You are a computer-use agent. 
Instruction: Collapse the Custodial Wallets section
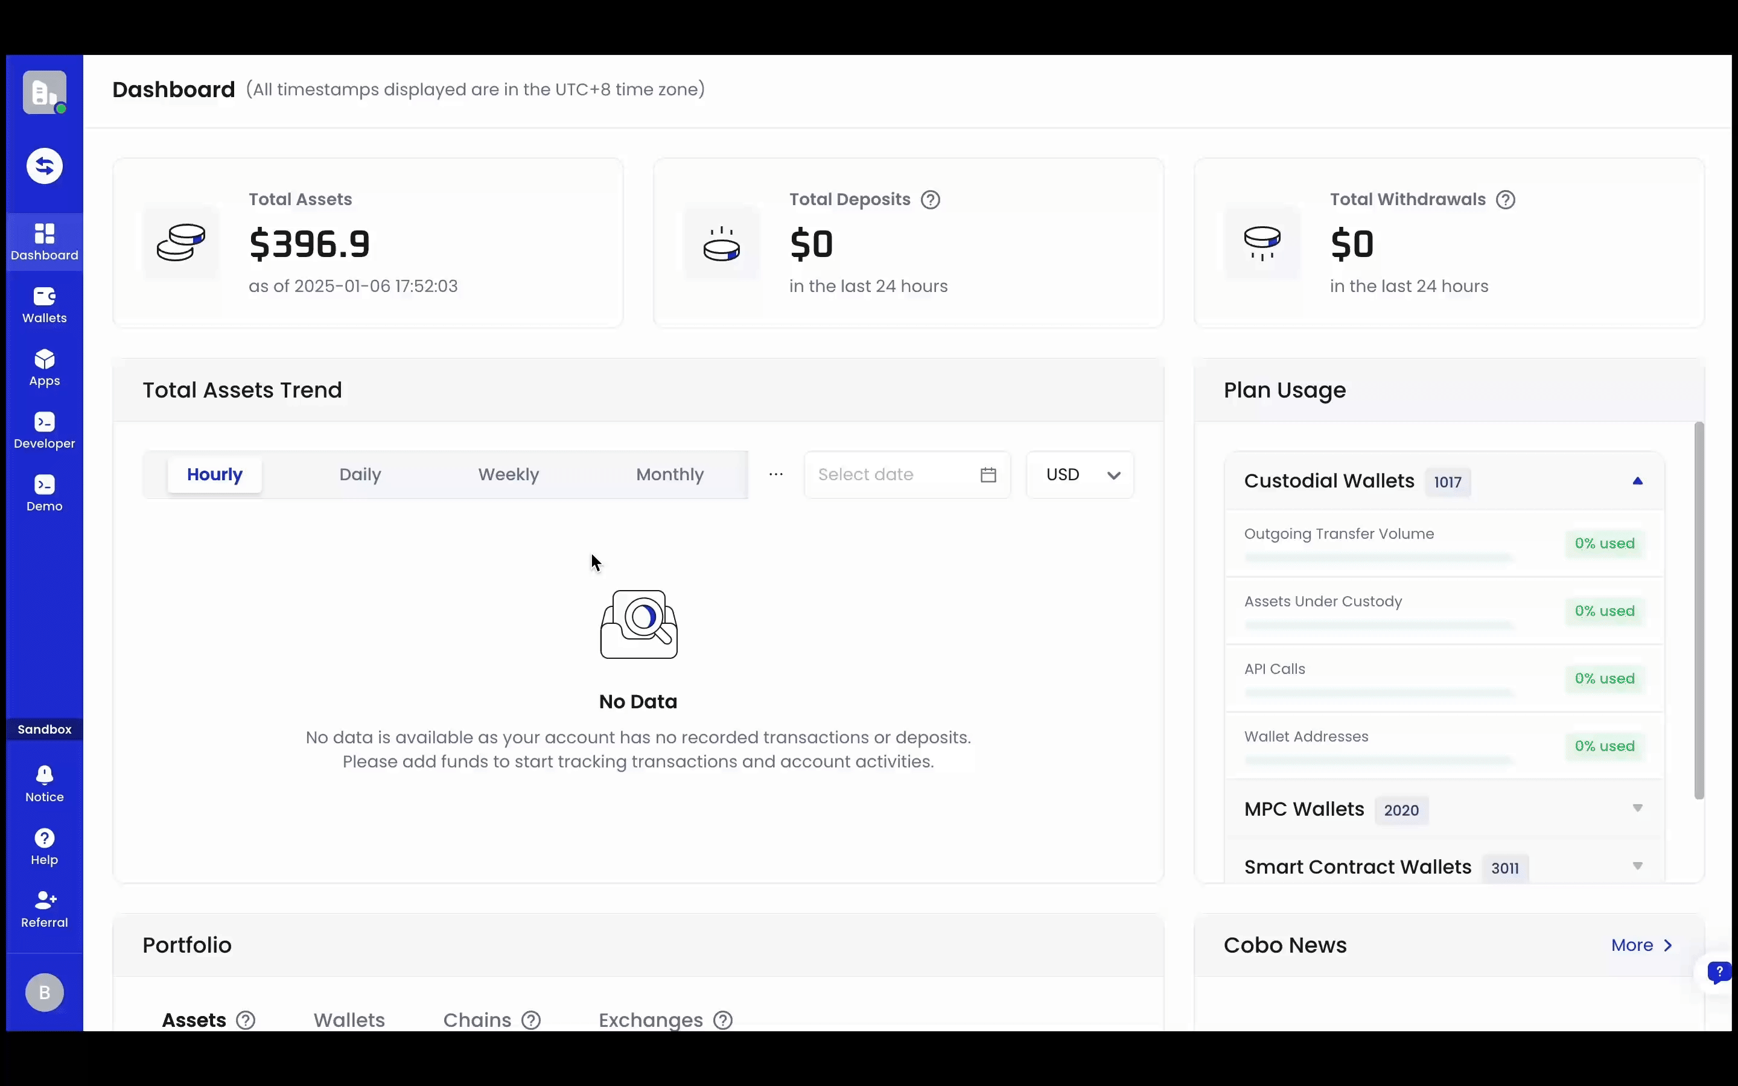pyautogui.click(x=1637, y=481)
